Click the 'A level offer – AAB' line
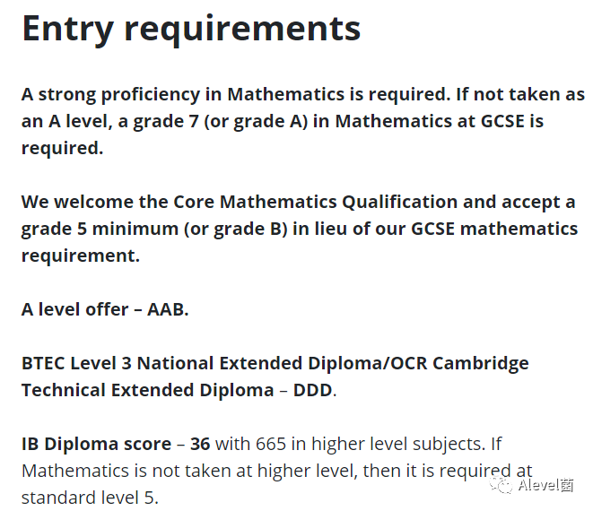 105,309
